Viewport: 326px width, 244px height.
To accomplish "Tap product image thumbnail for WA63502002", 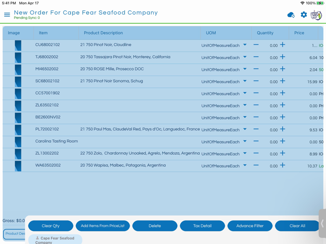I will [x=18, y=166].
